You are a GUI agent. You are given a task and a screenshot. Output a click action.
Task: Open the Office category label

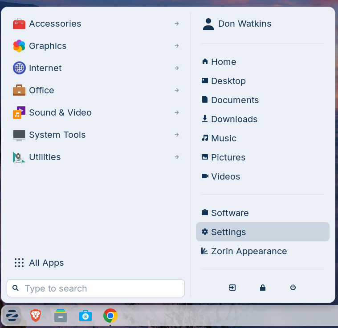pyautogui.click(x=41, y=90)
